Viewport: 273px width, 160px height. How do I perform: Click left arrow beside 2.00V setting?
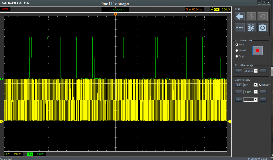(x=239, y=92)
